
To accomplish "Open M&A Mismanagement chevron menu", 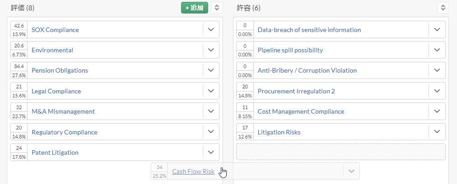I will pos(211,111).
